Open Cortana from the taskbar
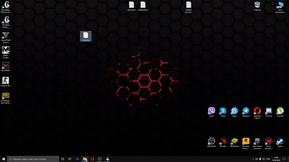289x162 pixels. (62, 159)
